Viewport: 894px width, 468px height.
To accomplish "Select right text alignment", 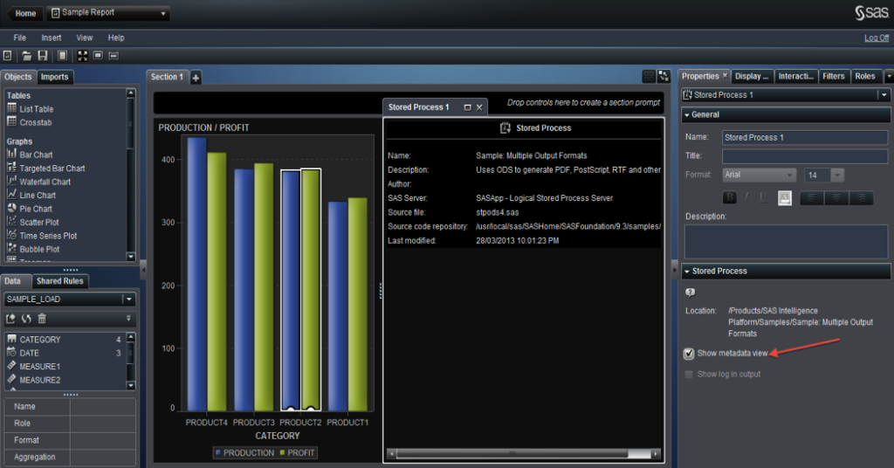I will [x=861, y=198].
